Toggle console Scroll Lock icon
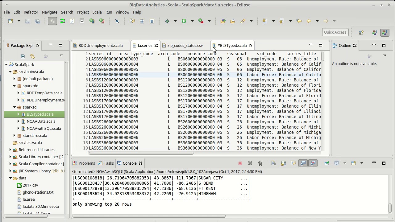 click(283, 163)
